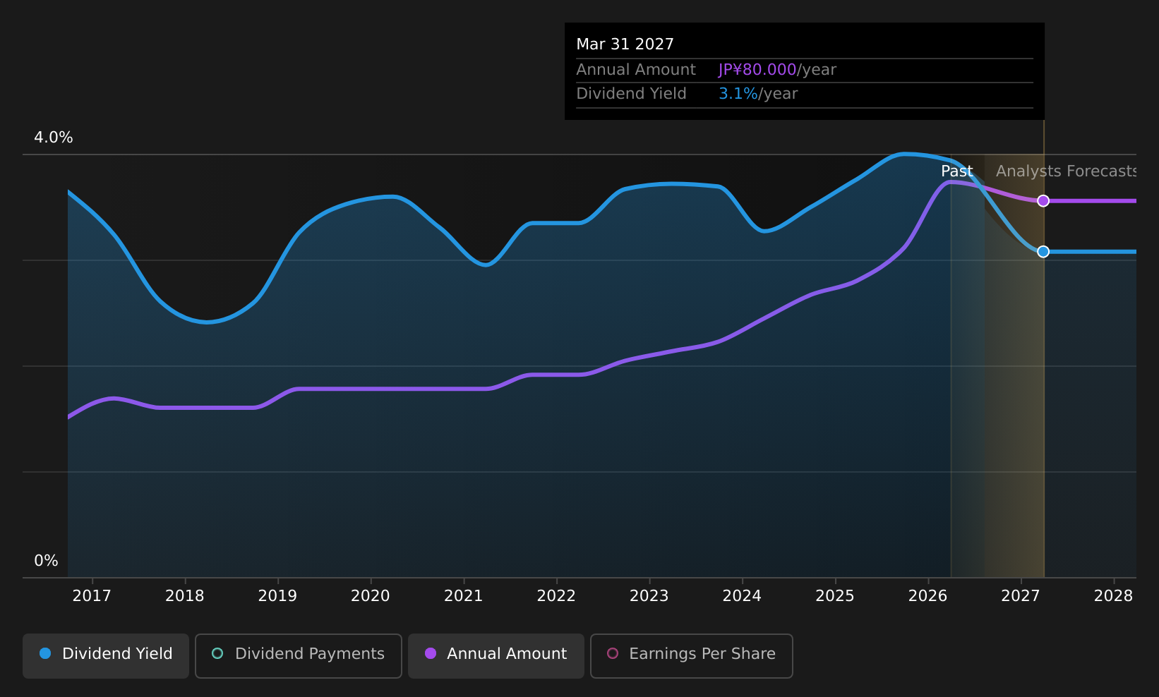1159x697 pixels.
Task: Toggle the Annual Amount series
Action: tap(496, 655)
